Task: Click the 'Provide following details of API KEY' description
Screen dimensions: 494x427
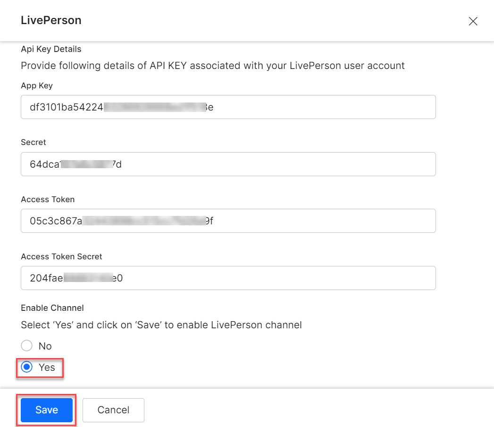Action: [212, 66]
